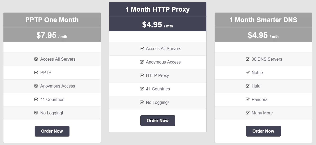Select the PPTP One Month plan title
Viewport: 316px width, 145px height.
[52, 20]
